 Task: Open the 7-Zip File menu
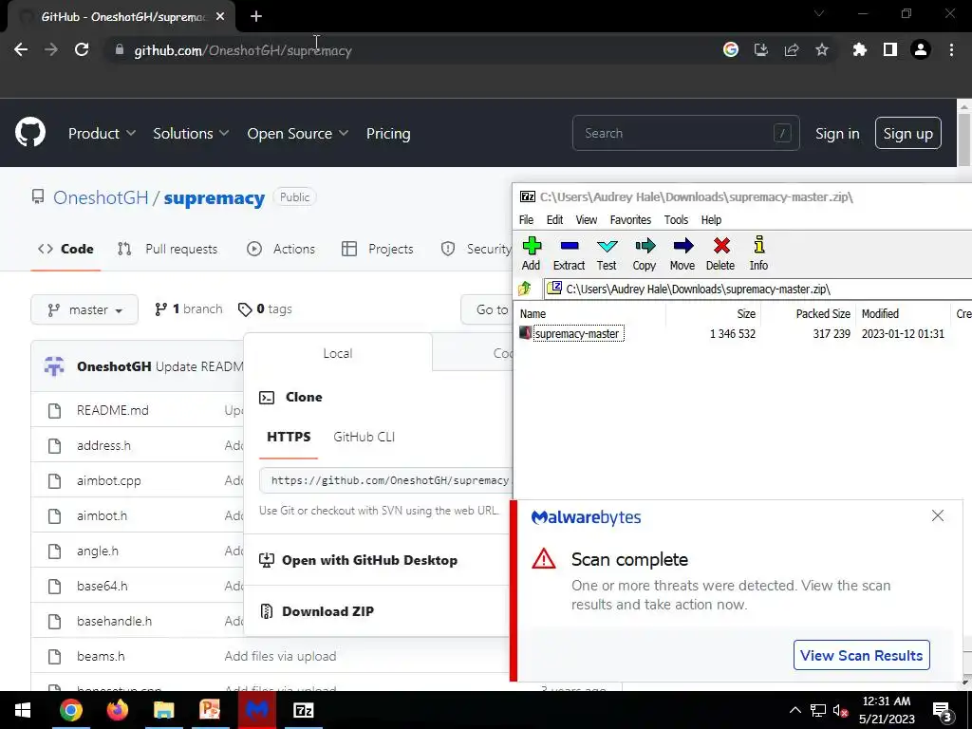526,219
